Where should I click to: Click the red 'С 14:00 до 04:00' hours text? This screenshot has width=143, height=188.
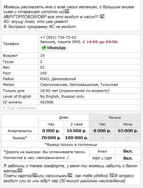point(100,42)
